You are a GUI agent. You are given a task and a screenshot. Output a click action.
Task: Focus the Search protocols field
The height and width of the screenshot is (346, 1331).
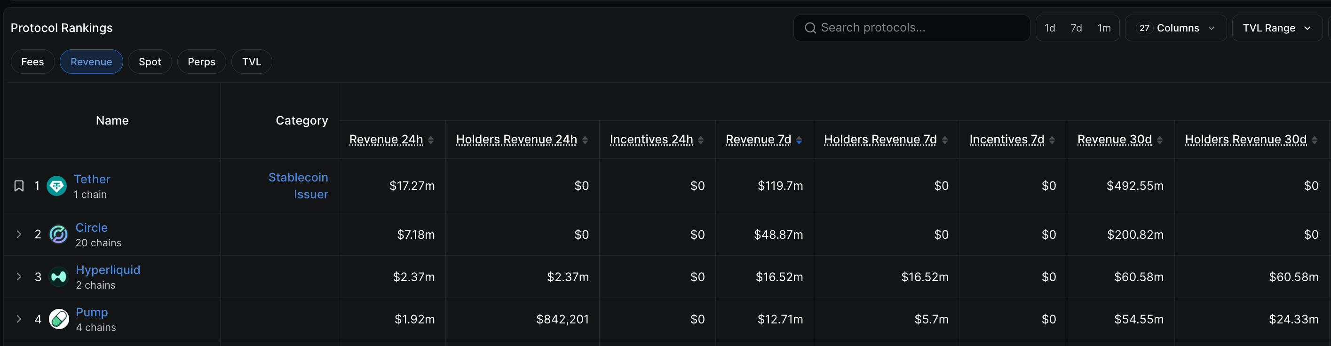tap(911, 28)
